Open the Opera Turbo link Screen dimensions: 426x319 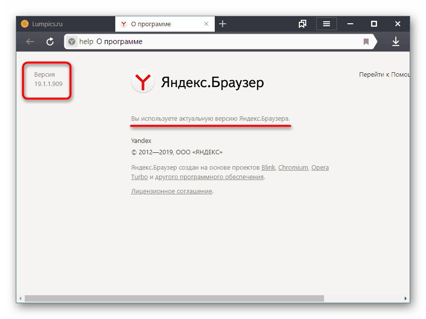(x=320, y=168)
